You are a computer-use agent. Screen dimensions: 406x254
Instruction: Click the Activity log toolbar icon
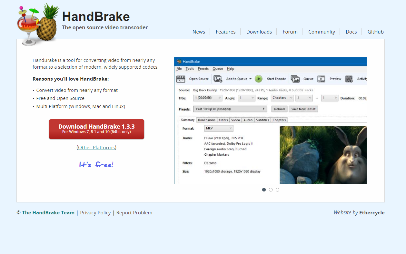pyautogui.click(x=349, y=79)
